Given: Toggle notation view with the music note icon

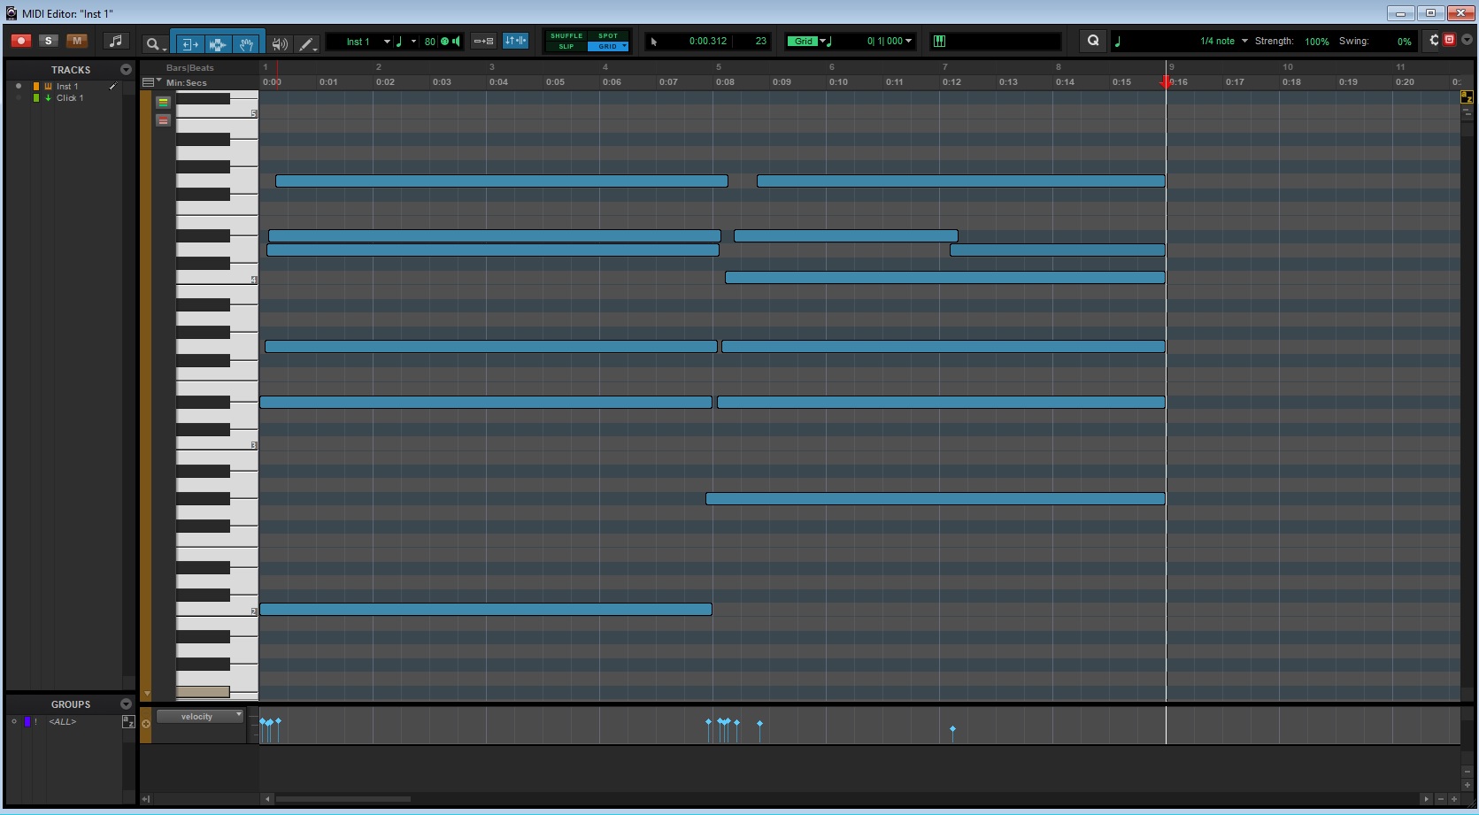Looking at the screenshot, I should click(x=115, y=41).
